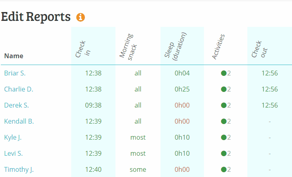Click Derek S.'s green activities indicator

point(224,106)
